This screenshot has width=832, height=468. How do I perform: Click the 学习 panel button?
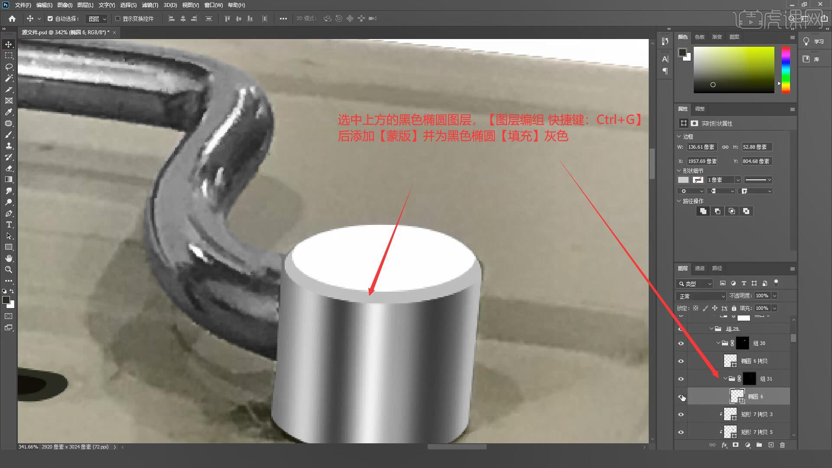(814, 42)
